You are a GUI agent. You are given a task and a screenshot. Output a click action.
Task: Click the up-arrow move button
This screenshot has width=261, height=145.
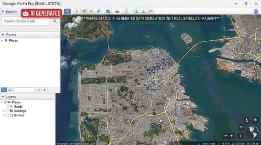(39, 90)
